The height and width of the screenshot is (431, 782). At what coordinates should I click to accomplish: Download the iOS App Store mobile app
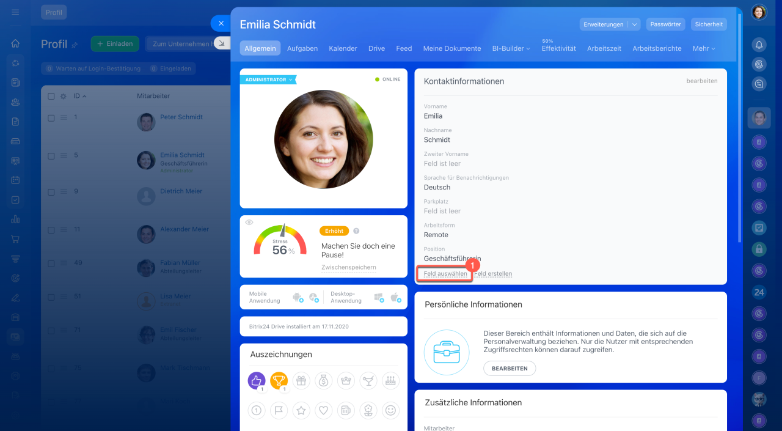pyautogui.click(x=313, y=297)
